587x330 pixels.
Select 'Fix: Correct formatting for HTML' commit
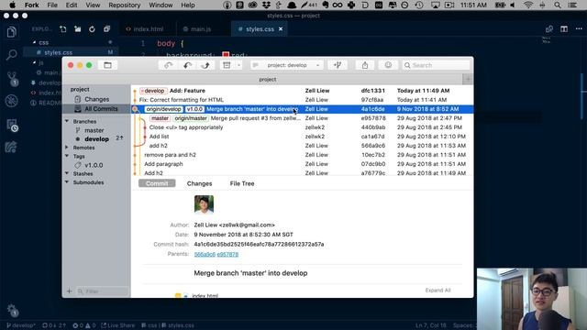pyautogui.click(x=303, y=100)
